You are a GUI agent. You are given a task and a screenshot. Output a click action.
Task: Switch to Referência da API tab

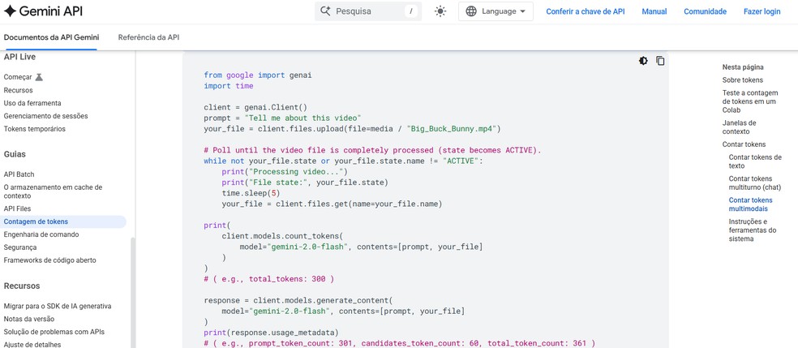tap(148, 37)
